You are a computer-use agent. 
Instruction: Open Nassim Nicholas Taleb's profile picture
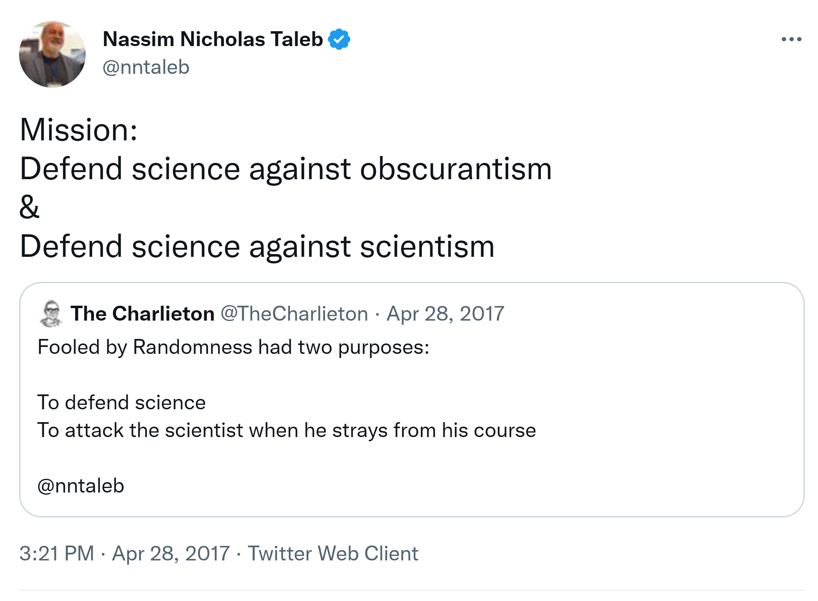(52, 54)
